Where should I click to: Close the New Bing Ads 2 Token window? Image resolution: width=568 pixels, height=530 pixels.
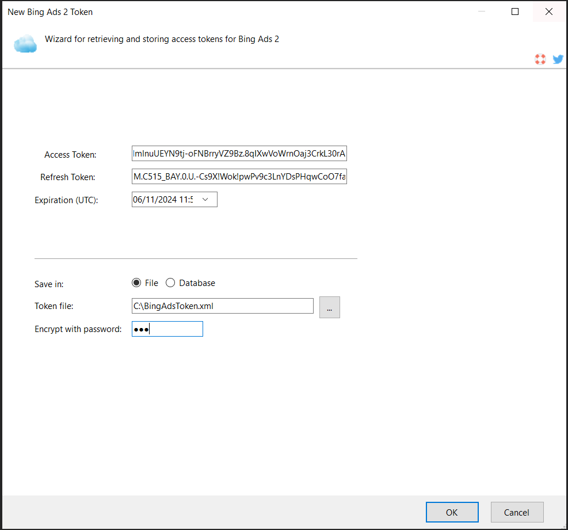pos(549,12)
